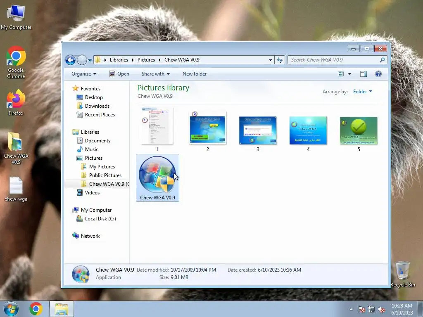Image resolution: width=423 pixels, height=317 pixels.
Task: Click the search magnifier icon
Action: [x=382, y=60]
